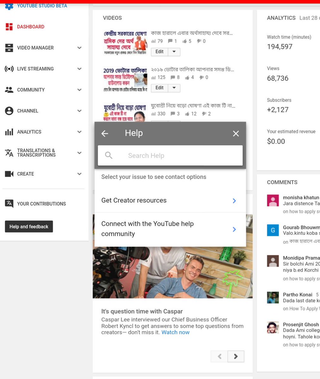Click the Search Help magnifier icon
Screen dimensions: 320x379
click(x=109, y=155)
